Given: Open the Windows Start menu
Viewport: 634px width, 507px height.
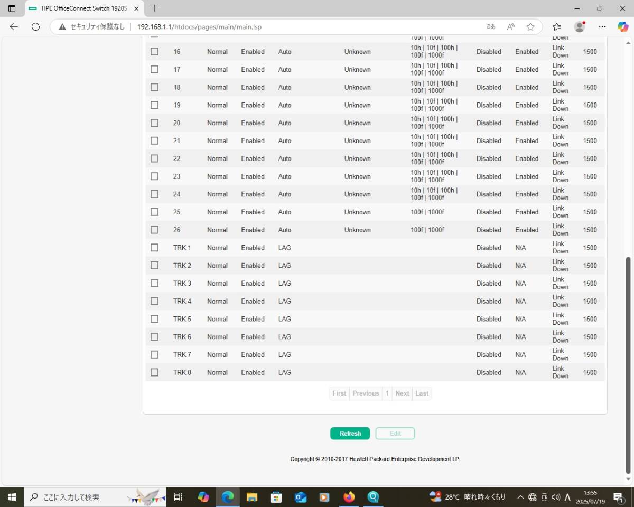Looking at the screenshot, I should click(12, 497).
